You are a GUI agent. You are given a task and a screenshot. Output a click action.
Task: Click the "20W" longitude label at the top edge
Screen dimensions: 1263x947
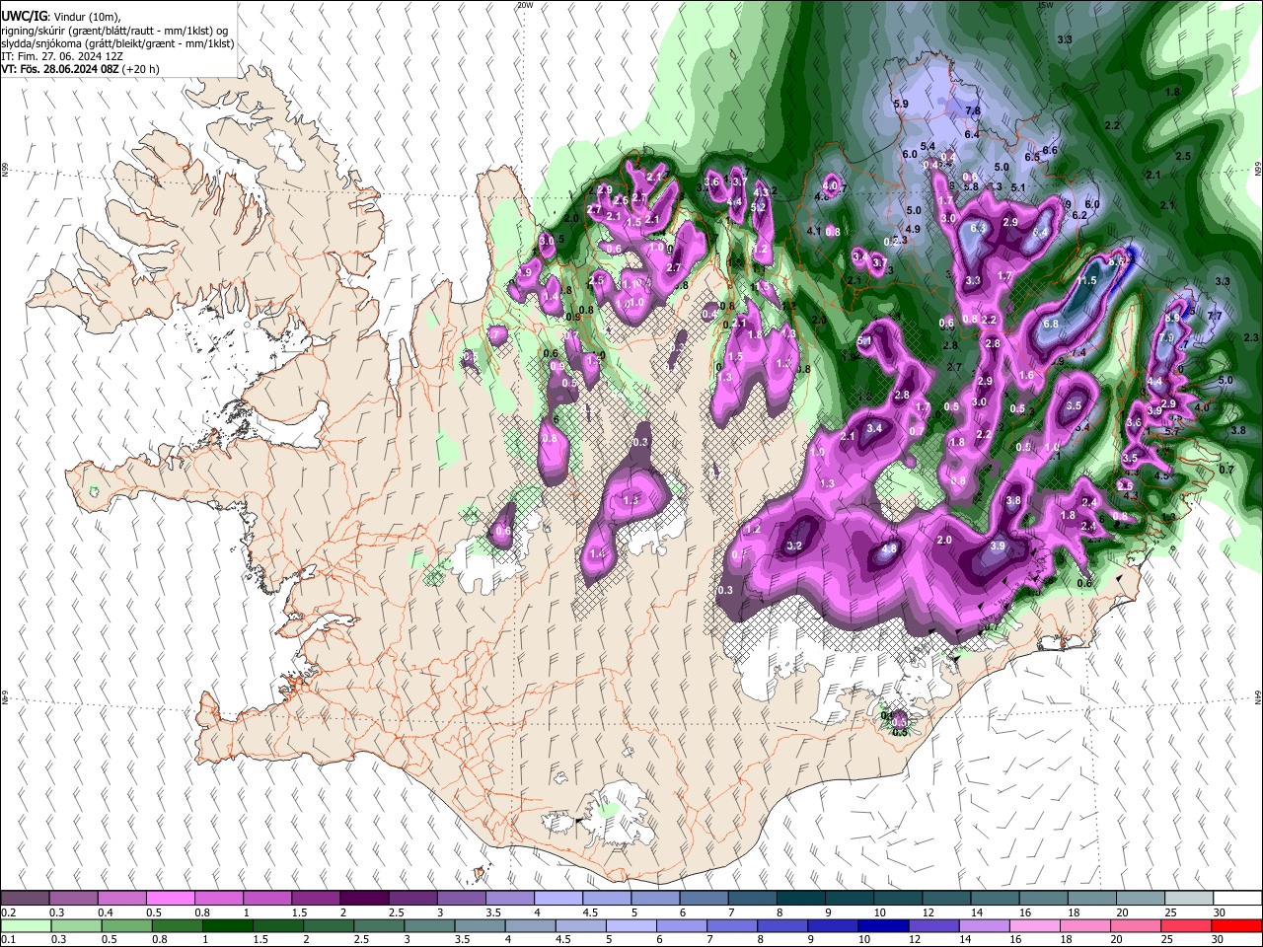click(525, 5)
